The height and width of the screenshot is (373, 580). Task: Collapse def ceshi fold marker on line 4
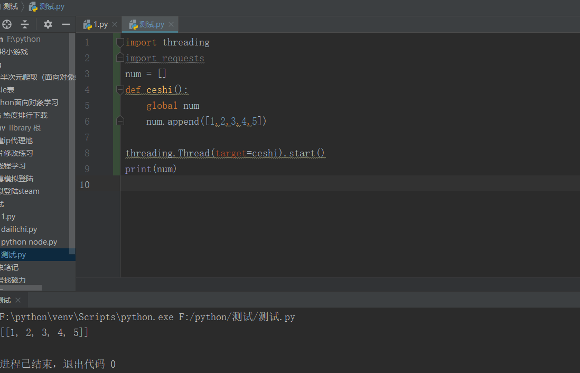120,89
